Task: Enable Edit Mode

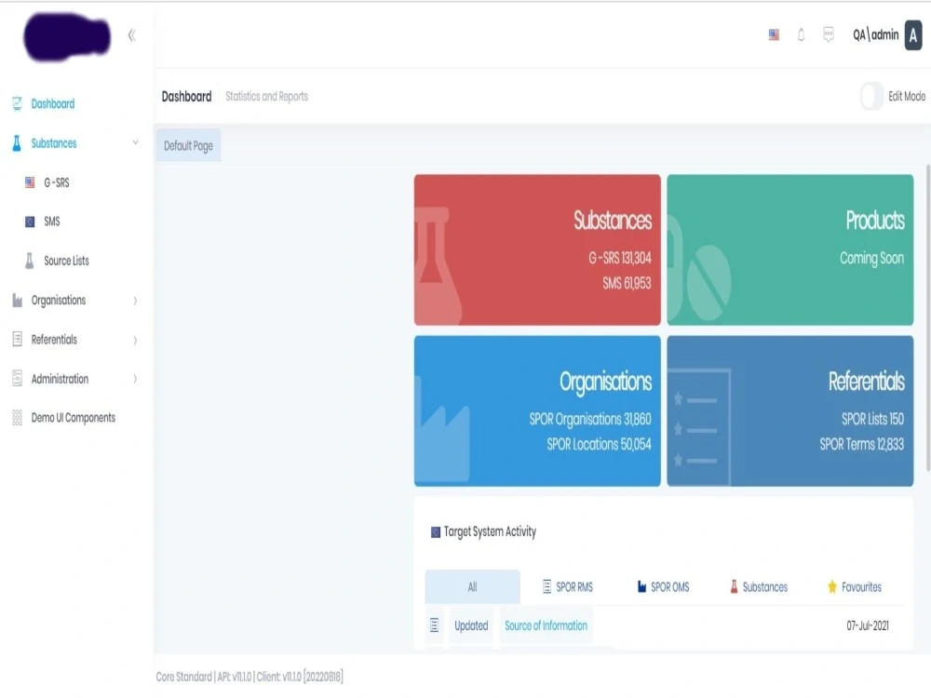Action: 873,96
